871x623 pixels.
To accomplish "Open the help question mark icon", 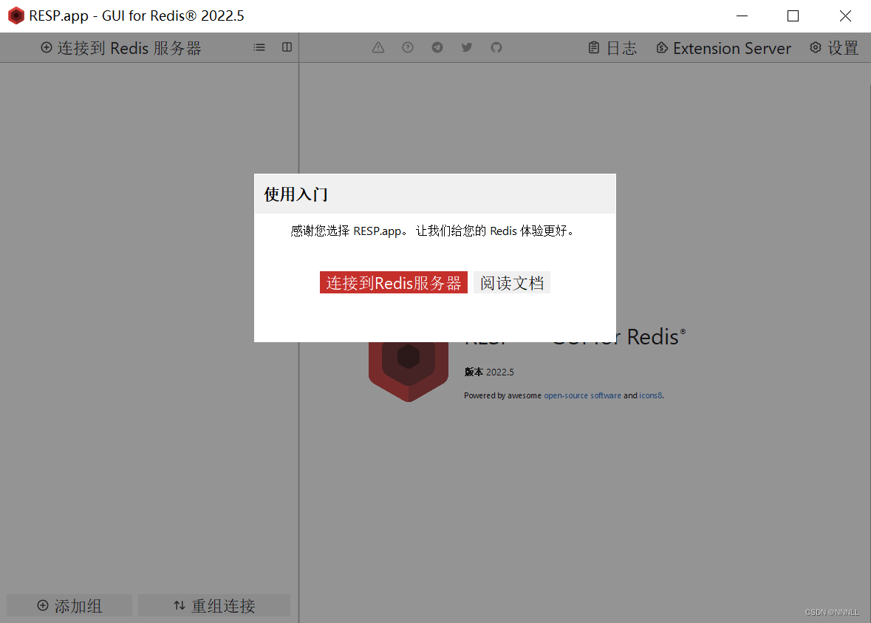I will click(407, 47).
